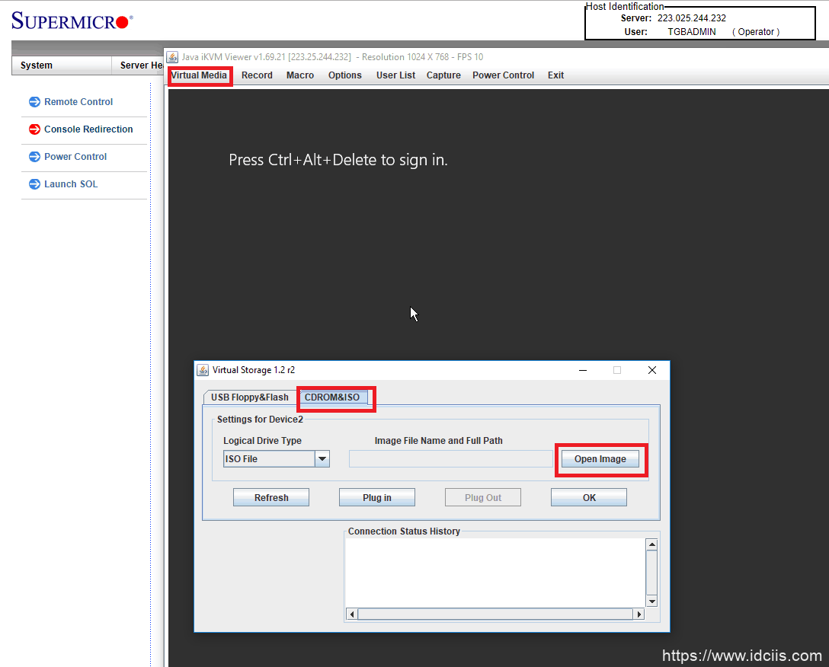This screenshot has width=829, height=667.
Task: Click the Java icon in Virtual Storage title
Action: coord(203,370)
